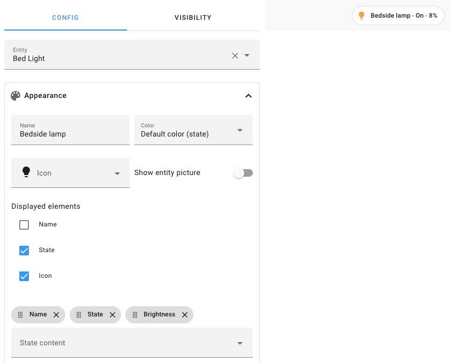
Task: Select the CONFIG tab
Action: [x=65, y=18]
